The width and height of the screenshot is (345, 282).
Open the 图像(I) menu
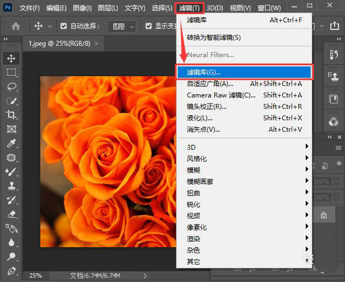(x=82, y=8)
